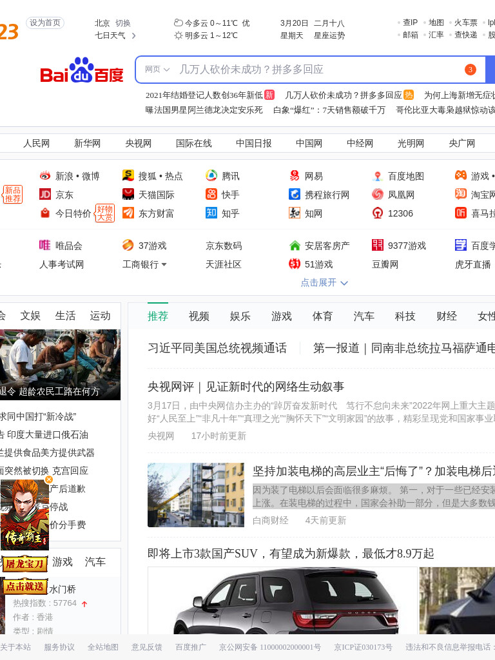Viewport: 495px width, 660px height.
Task: Click the Ctrip travel icon
Action: pos(295,194)
